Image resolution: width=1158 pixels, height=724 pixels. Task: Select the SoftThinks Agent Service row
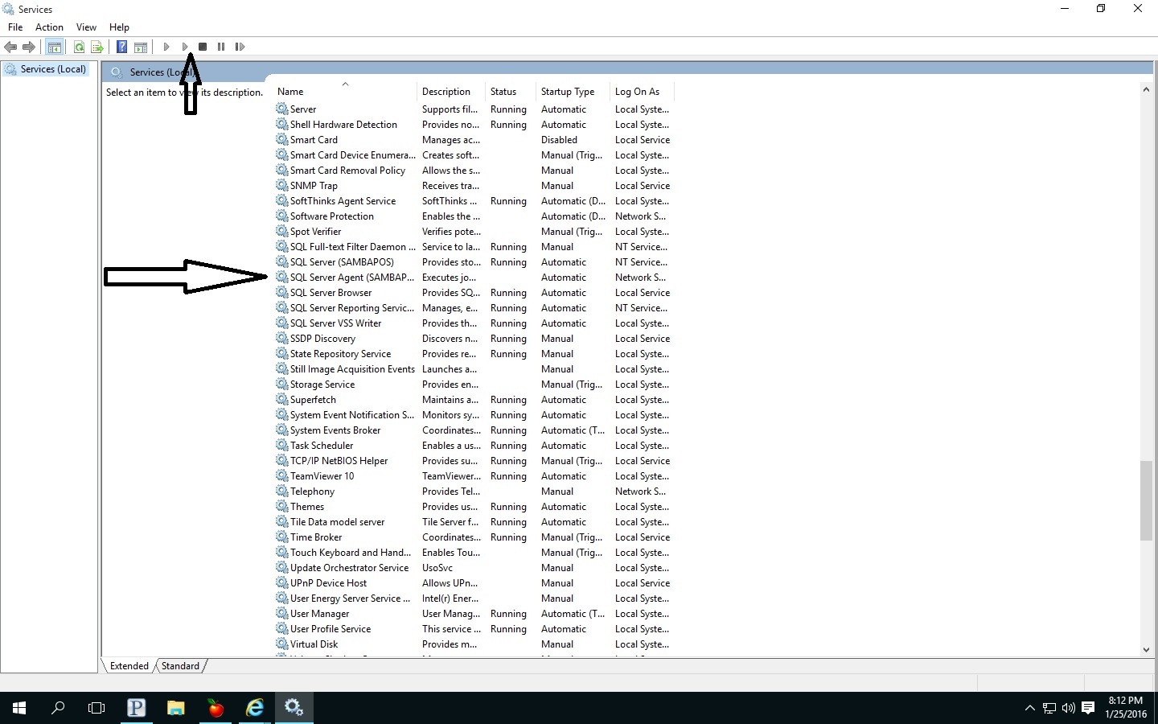pyautogui.click(x=474, y=201)
